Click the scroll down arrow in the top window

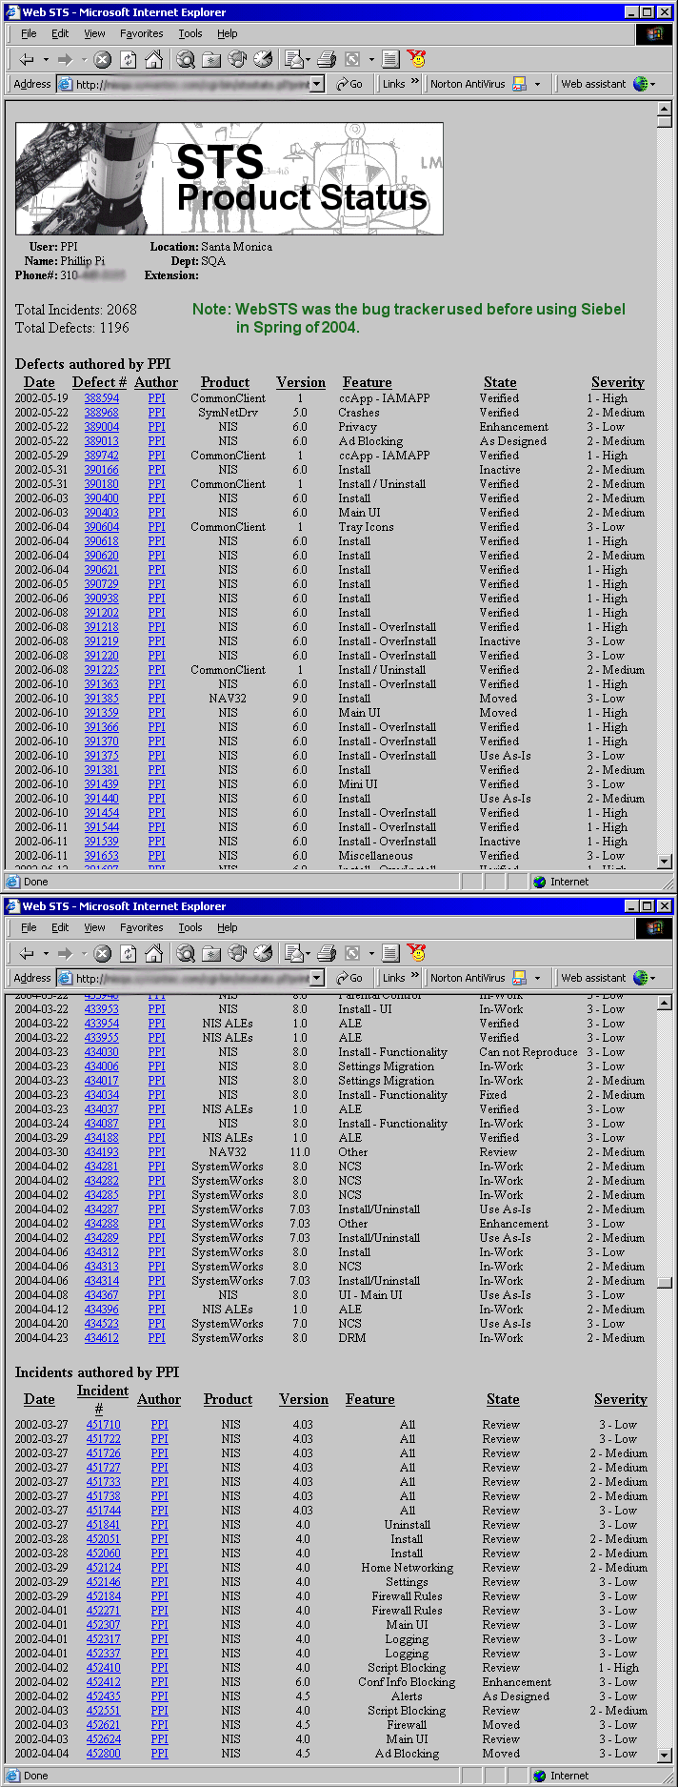click(665, 861)
